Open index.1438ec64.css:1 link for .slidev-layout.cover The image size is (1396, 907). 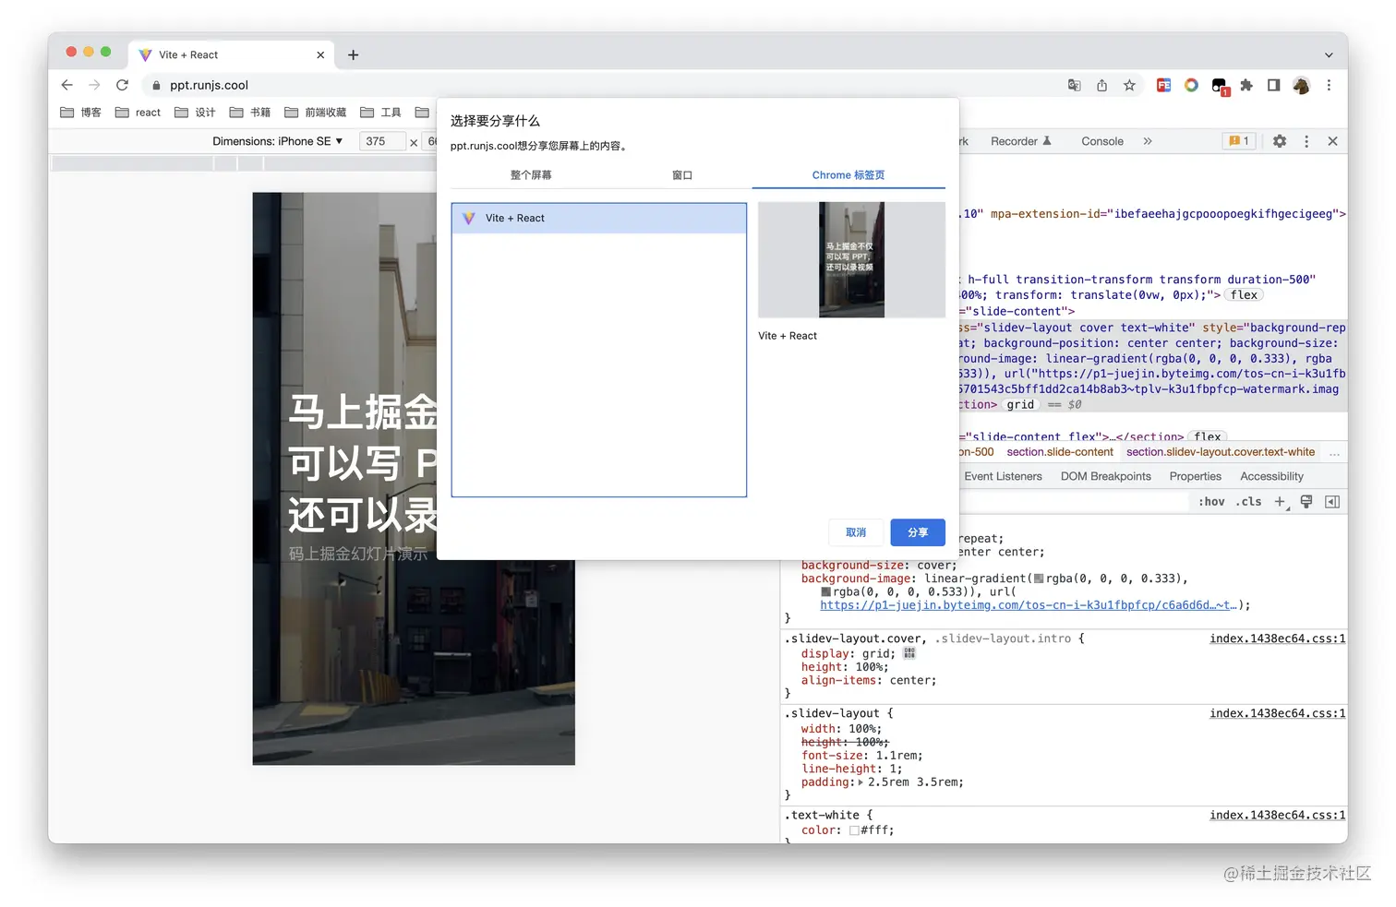(1277, 638)
